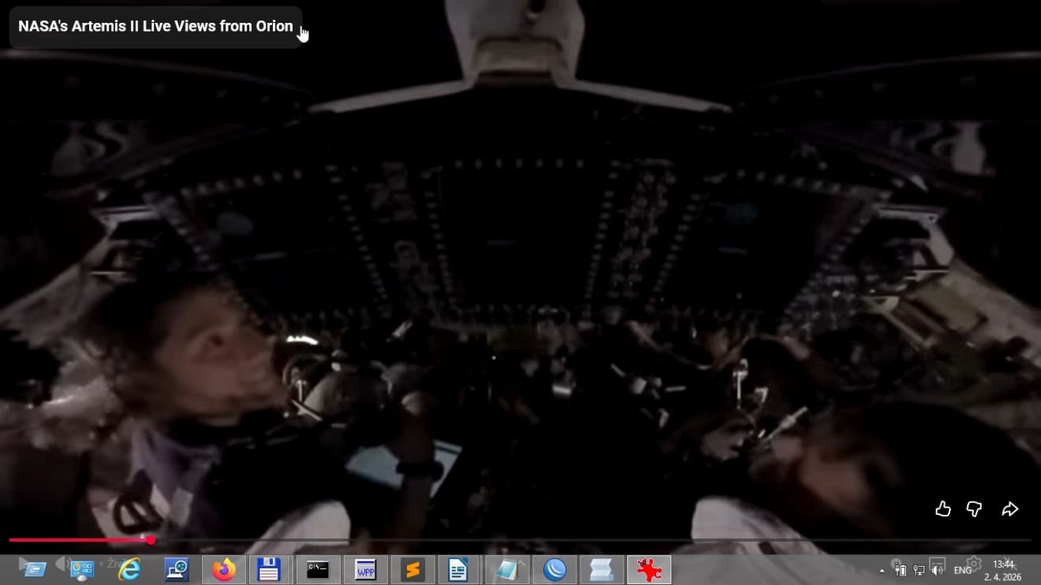
Task: Click the thumbs-down dislike button
Action: point(975,509)
